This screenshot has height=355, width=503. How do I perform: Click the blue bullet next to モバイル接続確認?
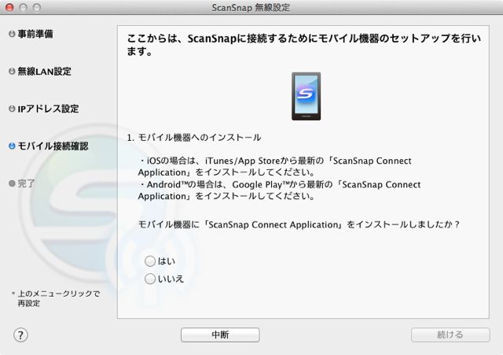click(x=12, y=146)
